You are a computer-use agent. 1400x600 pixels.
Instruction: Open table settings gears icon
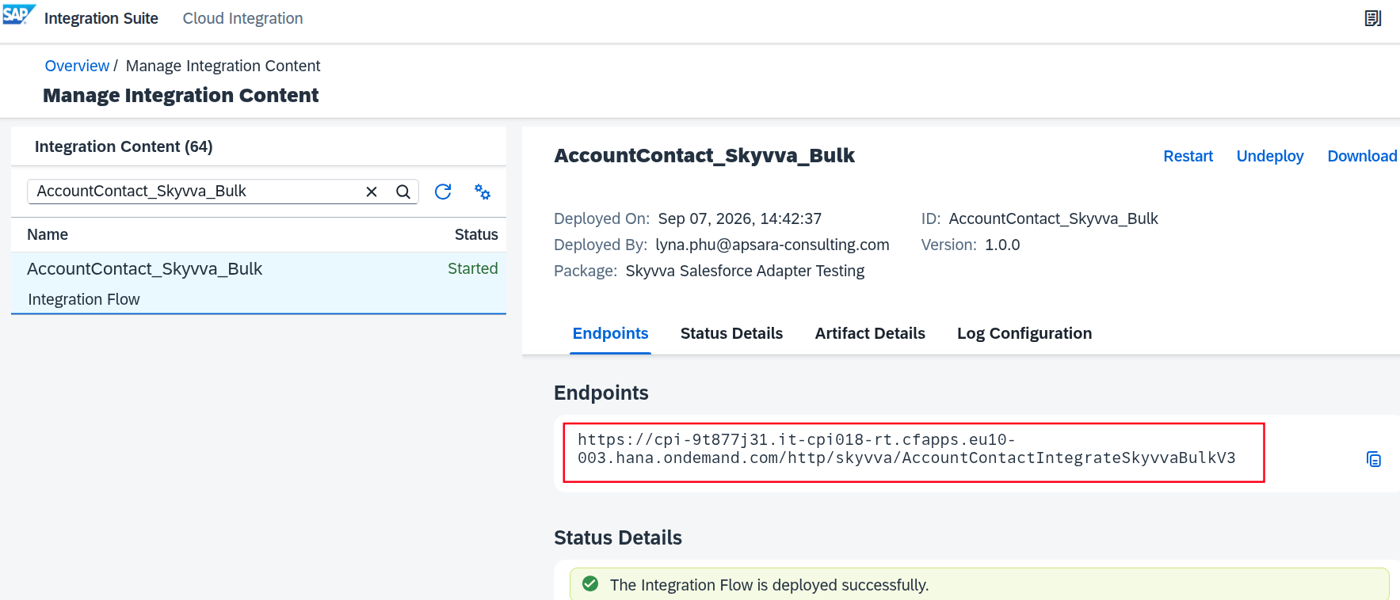coord(483,192)
